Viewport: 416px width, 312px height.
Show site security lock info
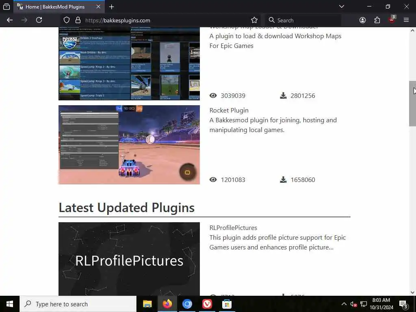click(78, 20)
